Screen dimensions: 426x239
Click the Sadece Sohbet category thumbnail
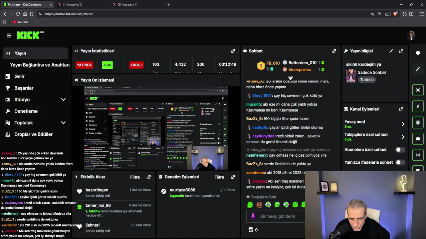point(351,76)
